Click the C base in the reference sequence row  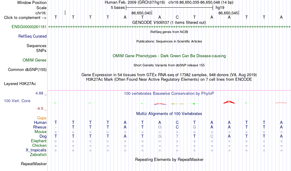[177, 17]
